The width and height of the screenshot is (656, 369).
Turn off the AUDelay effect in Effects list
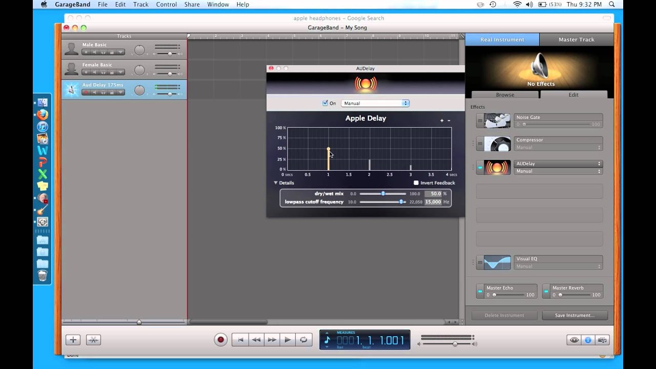(x=480, y=168)
